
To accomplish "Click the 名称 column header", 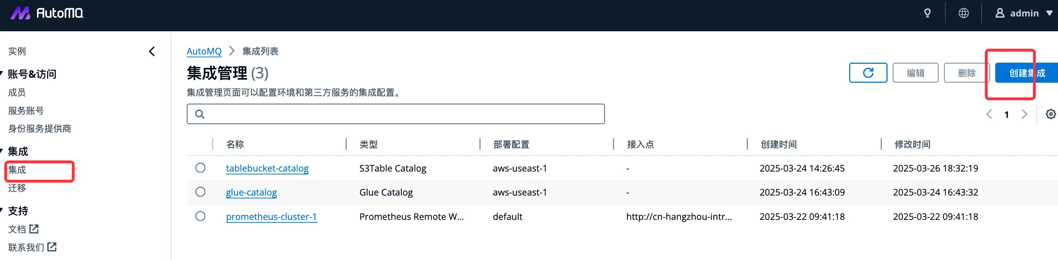I will click(x=234, y=144).
